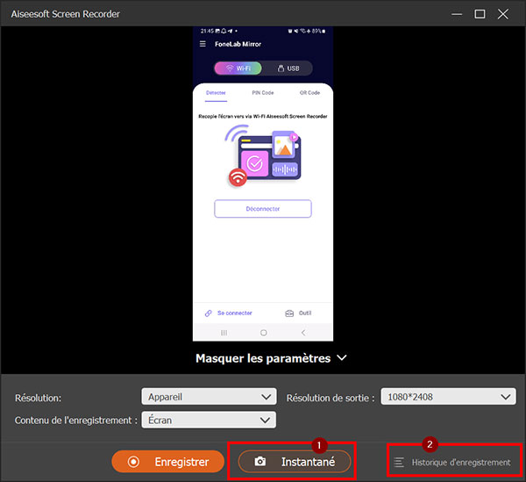Image resolution: width=526 pixels, height=482 pixels.
Task: Start recording with the Enregistrer button
Action: point(167,462)
